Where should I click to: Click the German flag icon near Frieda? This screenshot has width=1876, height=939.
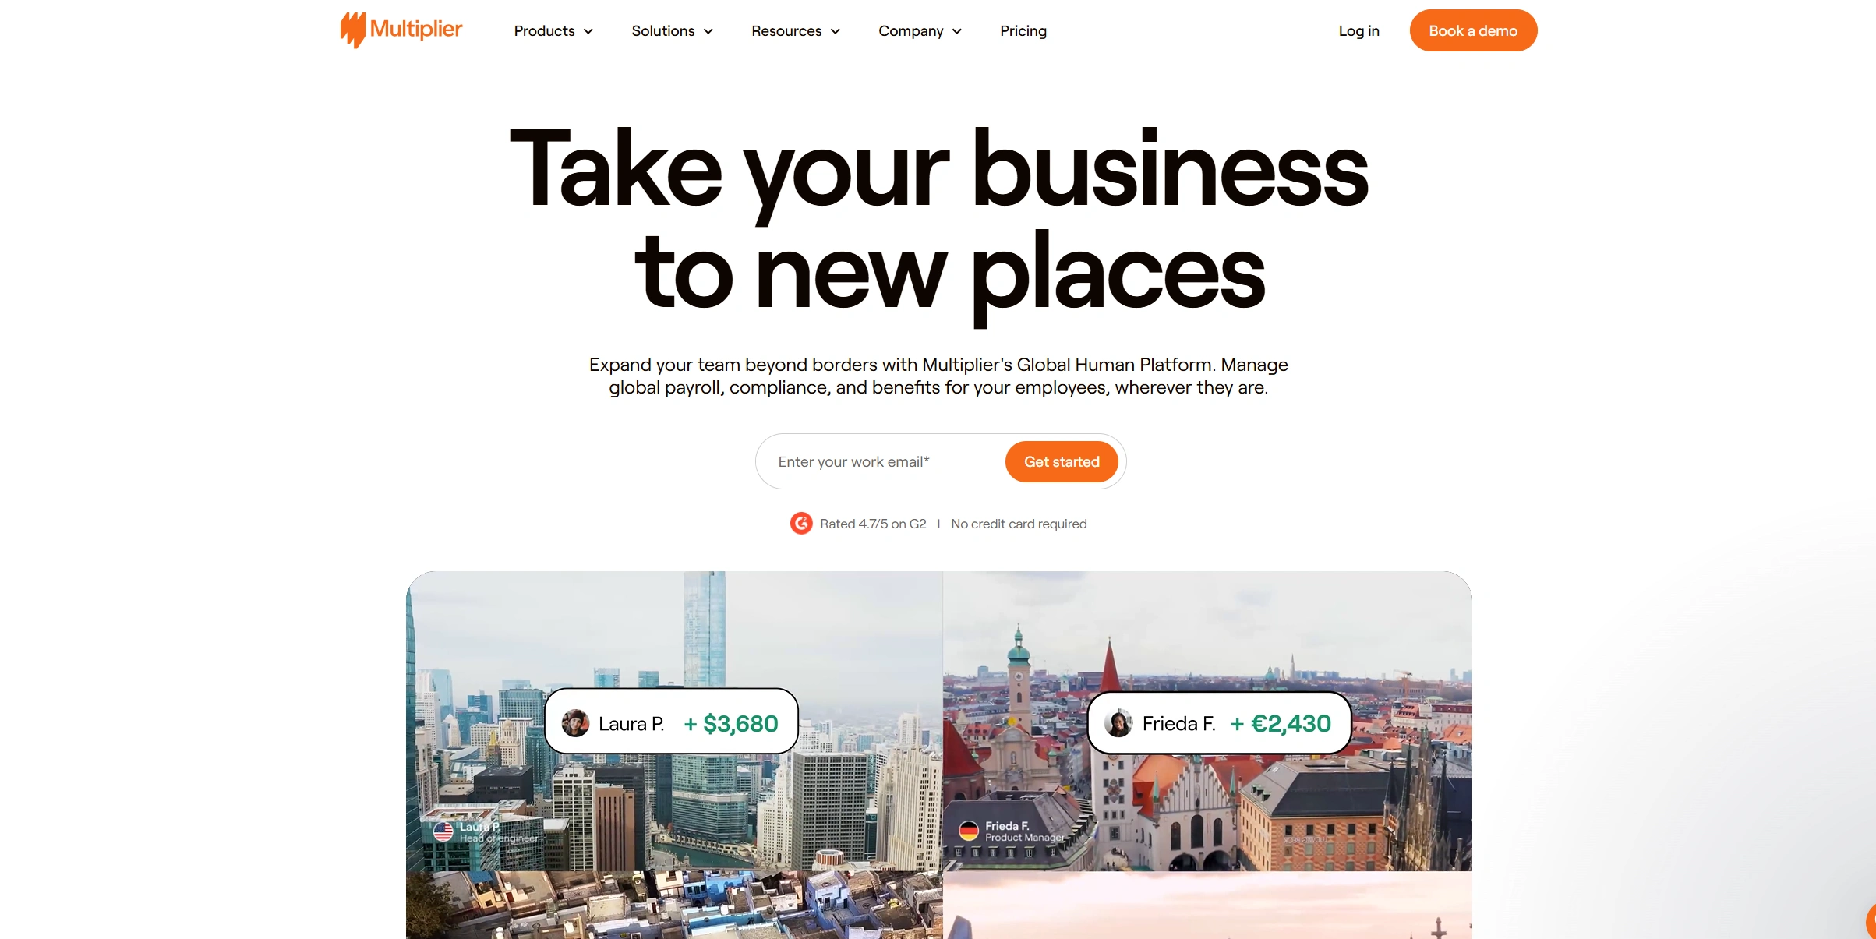coord(969,831)
